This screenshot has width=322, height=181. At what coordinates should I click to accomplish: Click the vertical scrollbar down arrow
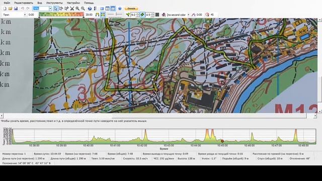tap(320, 111)
